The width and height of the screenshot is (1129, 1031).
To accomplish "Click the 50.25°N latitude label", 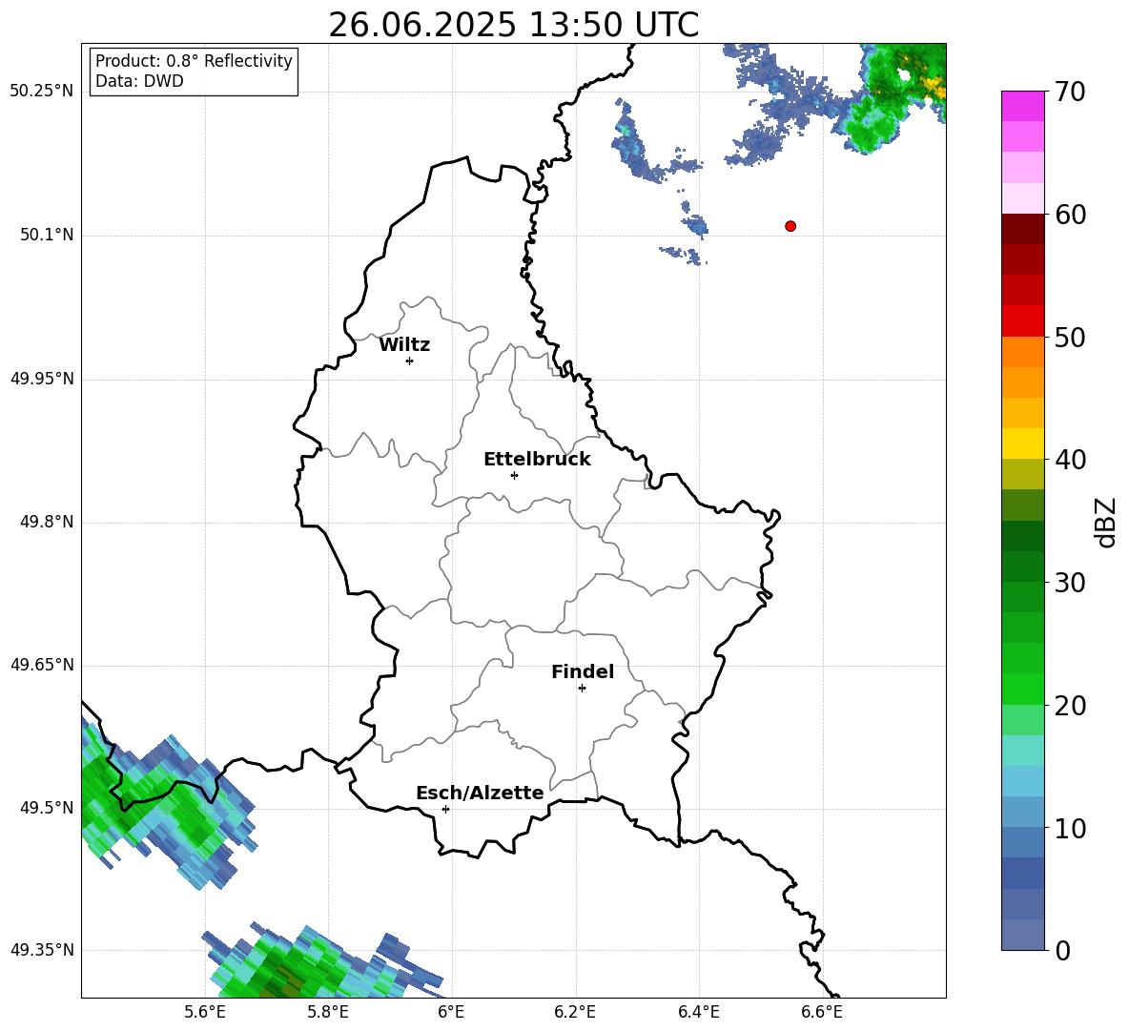I will tap(42, 92).
